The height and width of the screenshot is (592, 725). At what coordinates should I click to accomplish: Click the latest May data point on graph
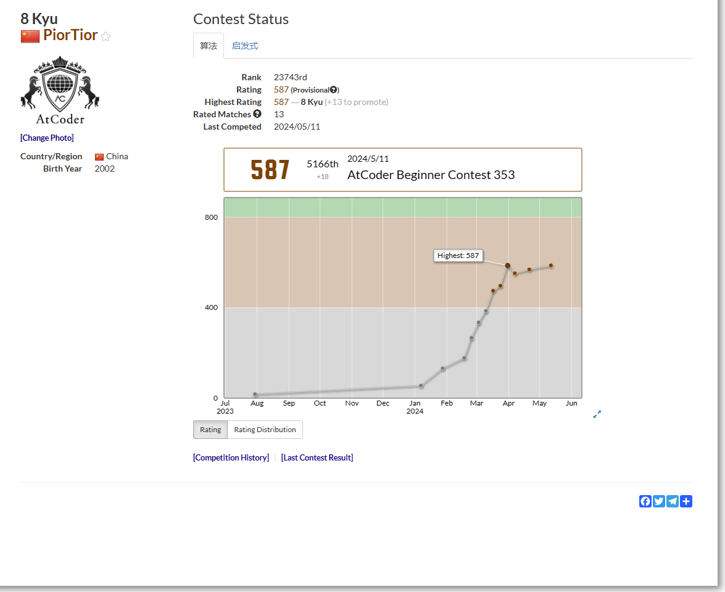(x=550, y=265)
